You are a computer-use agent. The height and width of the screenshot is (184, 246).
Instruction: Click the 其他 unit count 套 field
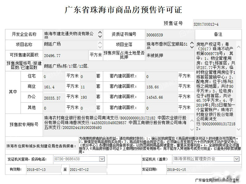[88, 108]
